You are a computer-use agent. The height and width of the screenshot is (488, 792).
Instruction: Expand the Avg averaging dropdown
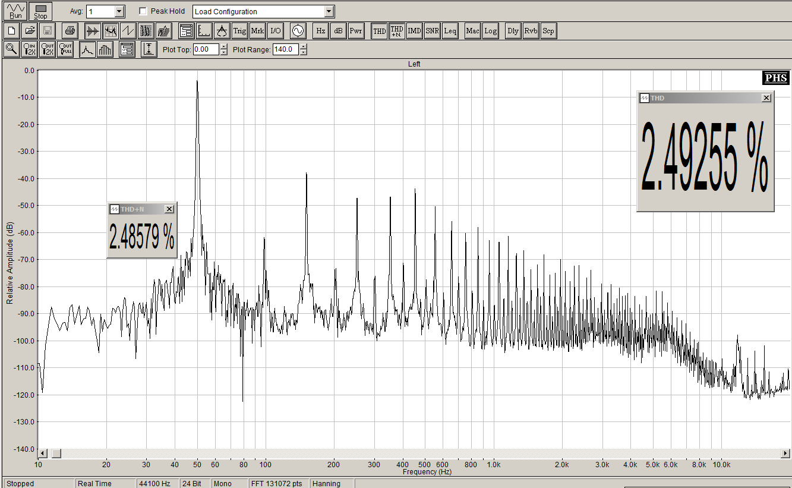point(119,11)
